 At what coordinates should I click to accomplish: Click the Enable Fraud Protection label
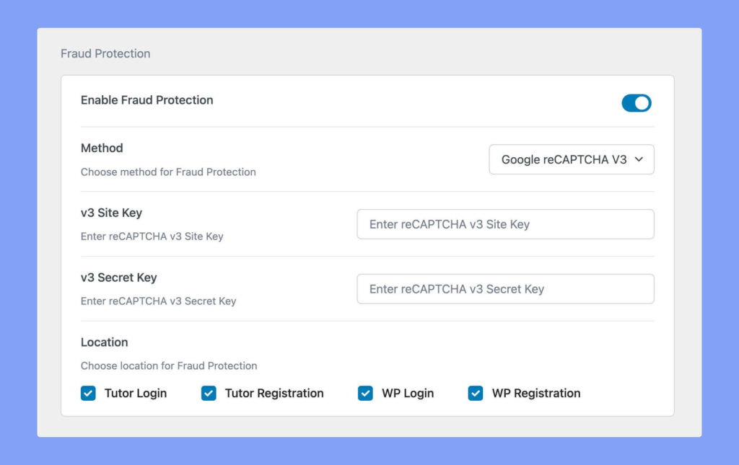click(147, 100)
